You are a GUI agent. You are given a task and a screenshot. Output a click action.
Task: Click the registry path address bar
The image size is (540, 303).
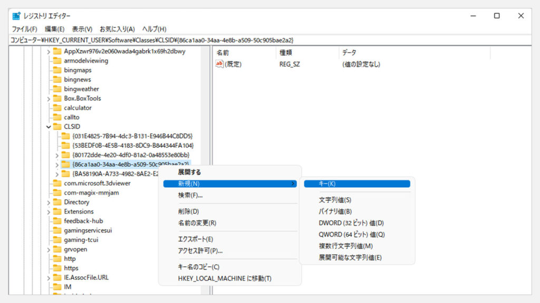(264, 40)
